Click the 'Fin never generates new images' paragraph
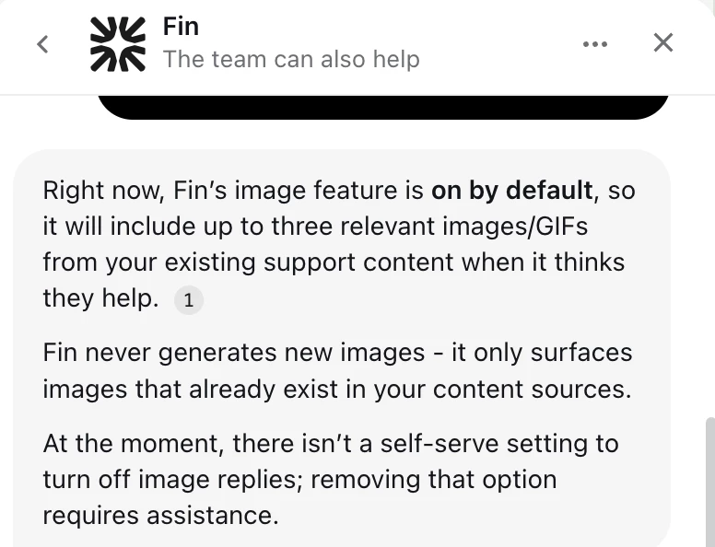This screenshot has height=547, width=715. pos(337,370)
